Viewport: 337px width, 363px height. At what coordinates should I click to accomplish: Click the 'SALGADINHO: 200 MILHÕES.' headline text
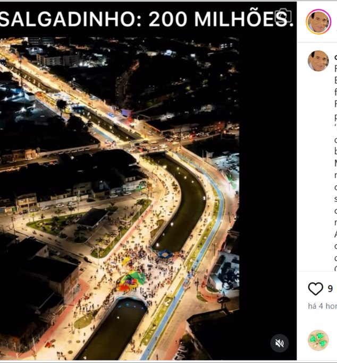coord(147,19)
